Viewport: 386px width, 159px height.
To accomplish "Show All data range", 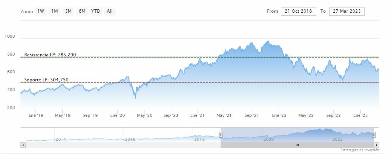I will point(109,11).
